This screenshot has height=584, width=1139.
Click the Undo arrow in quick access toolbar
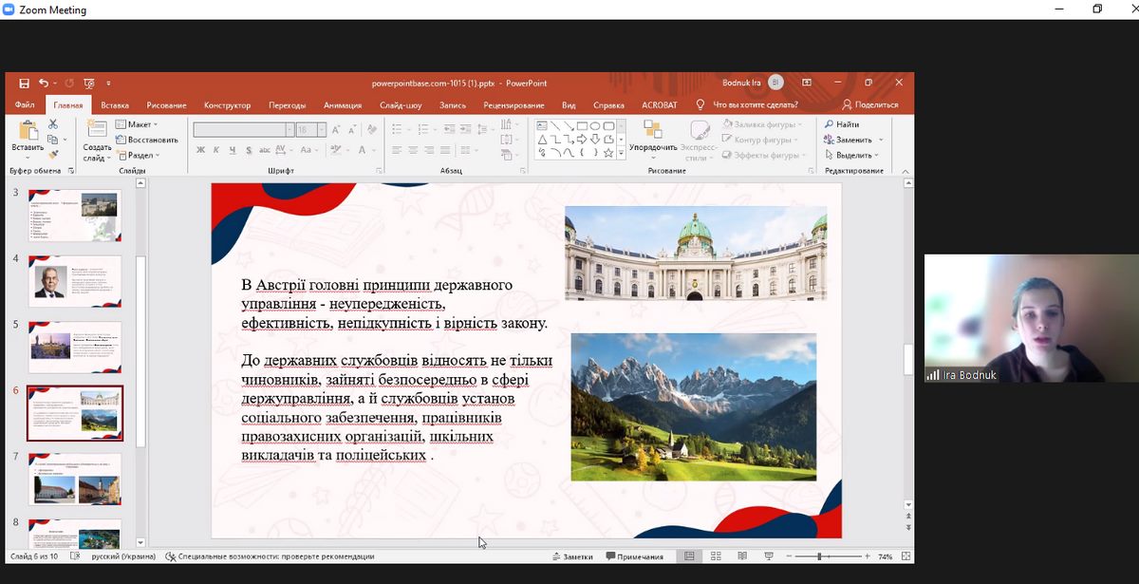click(x=43, y=84)
